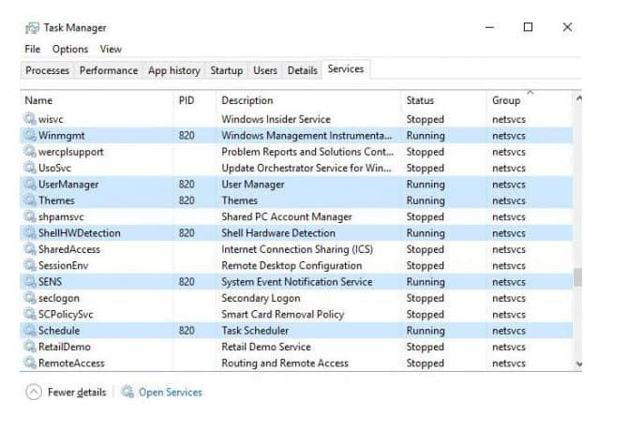The width and height of the screenshot is (628, 430).
Task: Select the Secondary Logon description
Action: click(261, 298)
